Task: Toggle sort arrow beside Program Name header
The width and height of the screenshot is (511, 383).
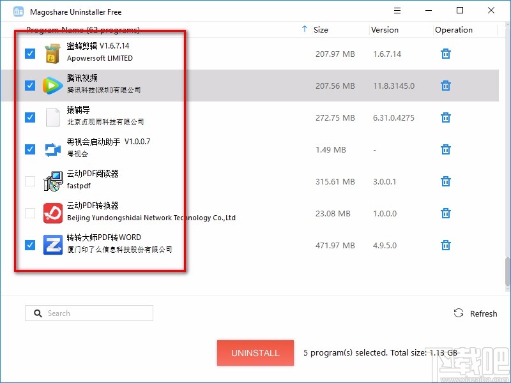Action: pos(305,29)
